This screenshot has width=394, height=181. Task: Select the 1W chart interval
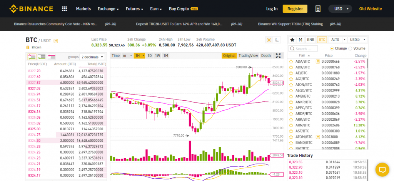(157, 56)
